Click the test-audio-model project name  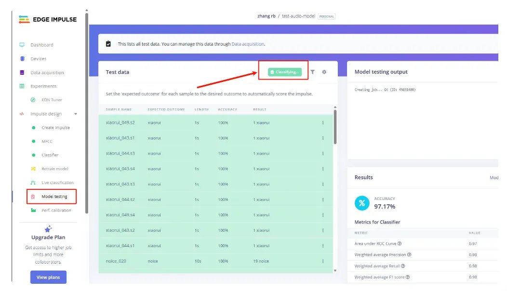click(x=298, y=16)
